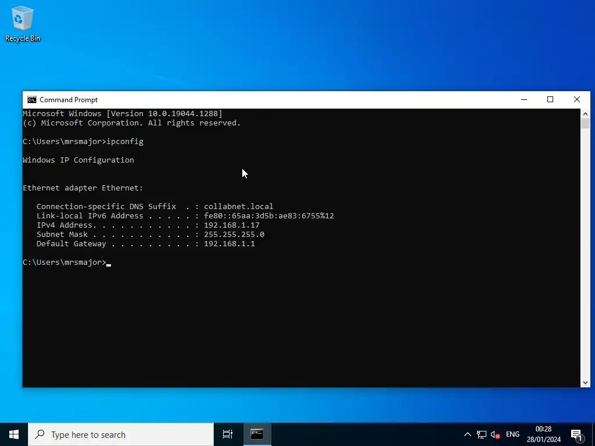Viewport: 595px width, 446px height.
Task: Click the subnet mask 255.255.255.0
Action: pyautogui.click(x=234, y=235)
